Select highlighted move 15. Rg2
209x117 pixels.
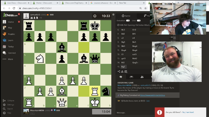(123, 67)
